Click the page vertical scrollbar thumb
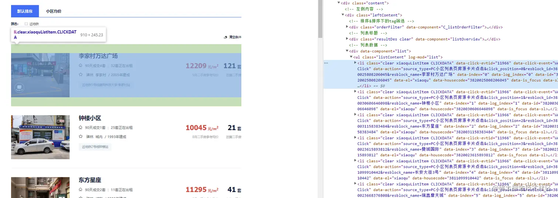558x198 pixels. click(x=321, y=18)
